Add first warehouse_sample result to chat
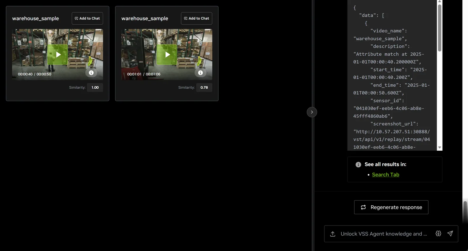Screen dimensions: 468x251 (x=87, y=18)
